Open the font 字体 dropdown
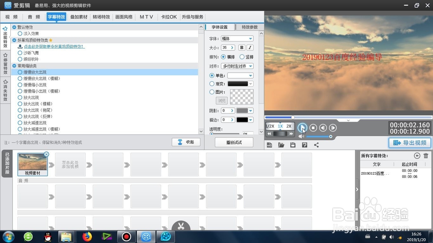 coord(237,38)
